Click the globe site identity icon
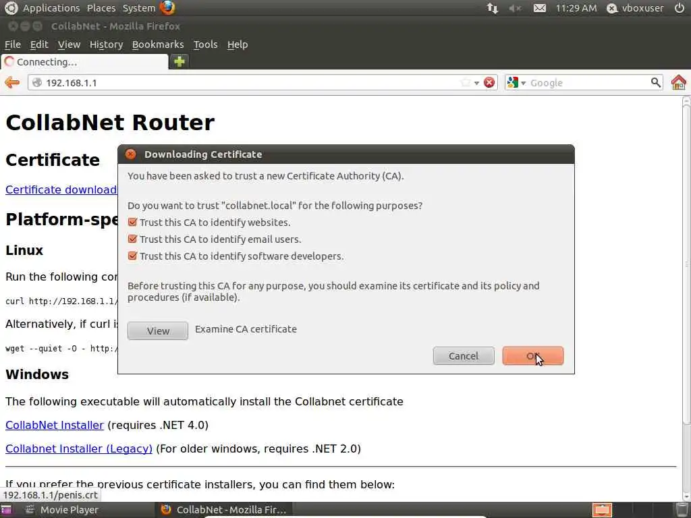This screenshot has height=518, width=691. click(37, 82)
